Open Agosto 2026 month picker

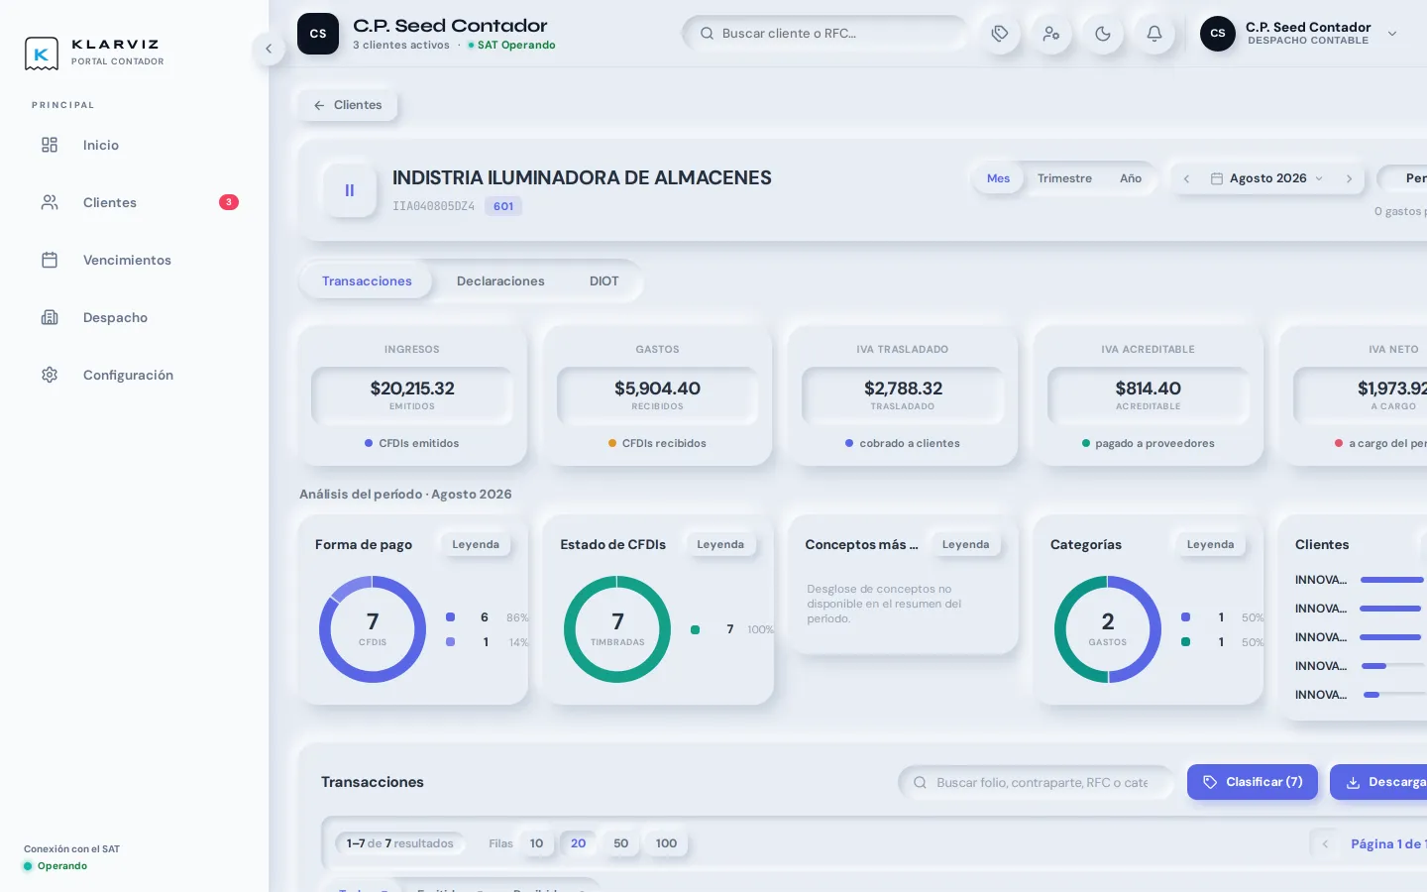(x=1266, y=178)
